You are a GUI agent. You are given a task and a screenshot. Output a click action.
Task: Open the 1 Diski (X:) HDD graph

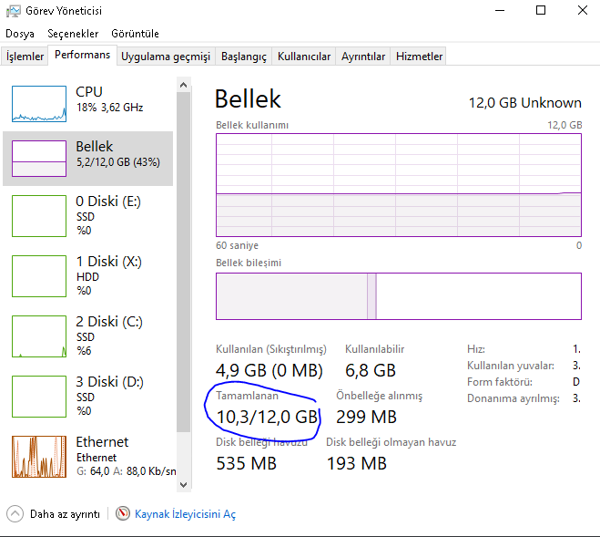point(39,275)
